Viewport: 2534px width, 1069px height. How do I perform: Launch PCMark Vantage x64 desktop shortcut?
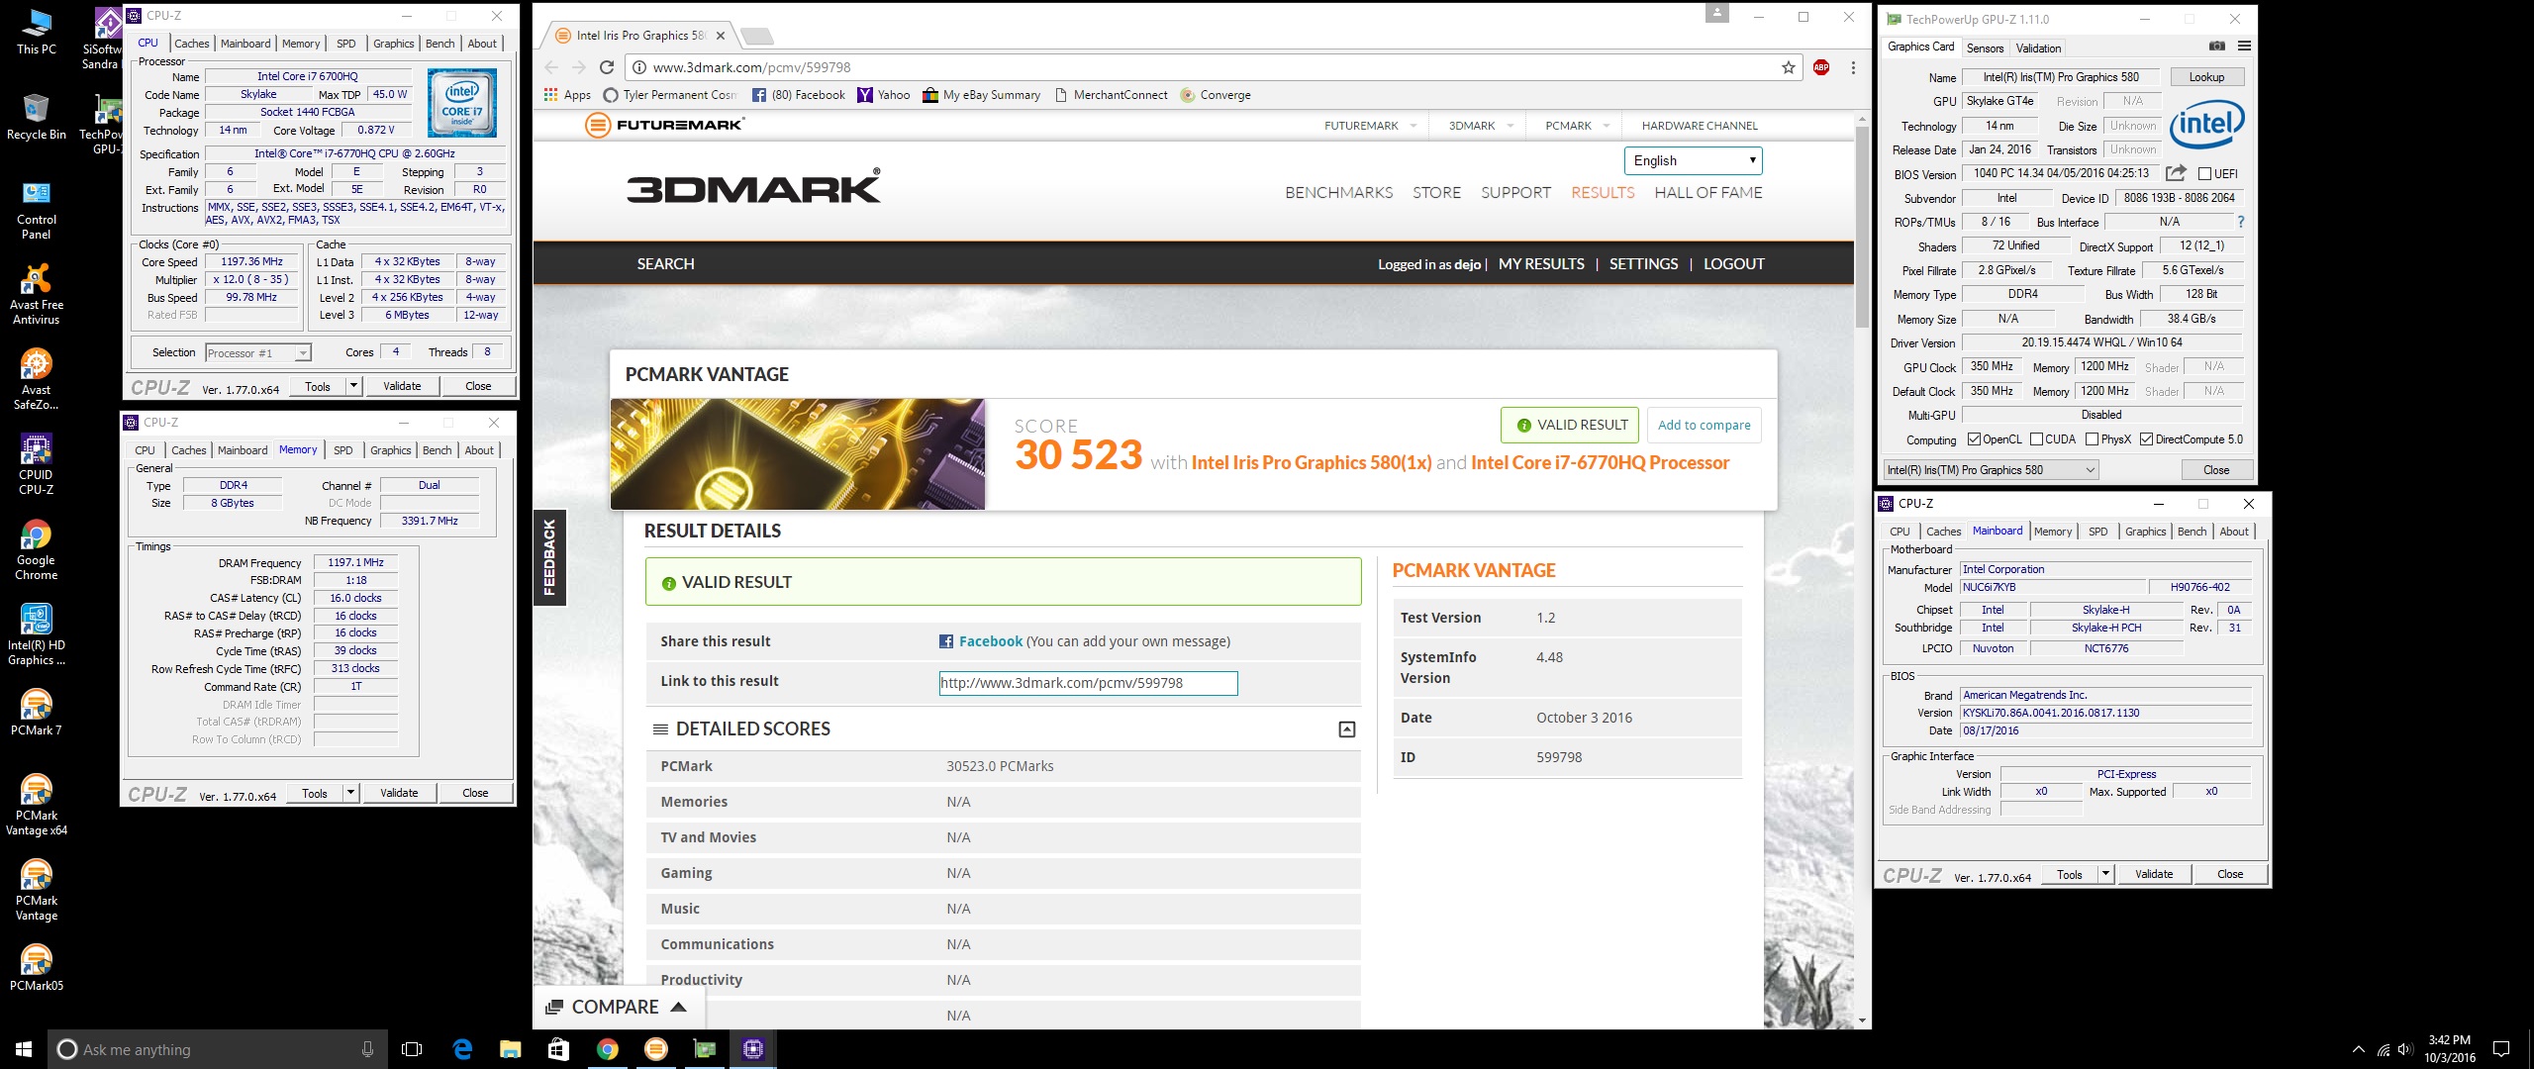37,806
